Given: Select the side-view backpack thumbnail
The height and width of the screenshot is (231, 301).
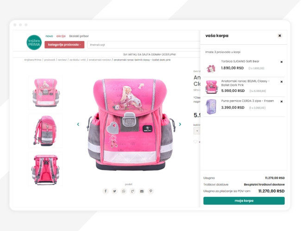Looking at the screenshot, I should (x=45, y=131).
